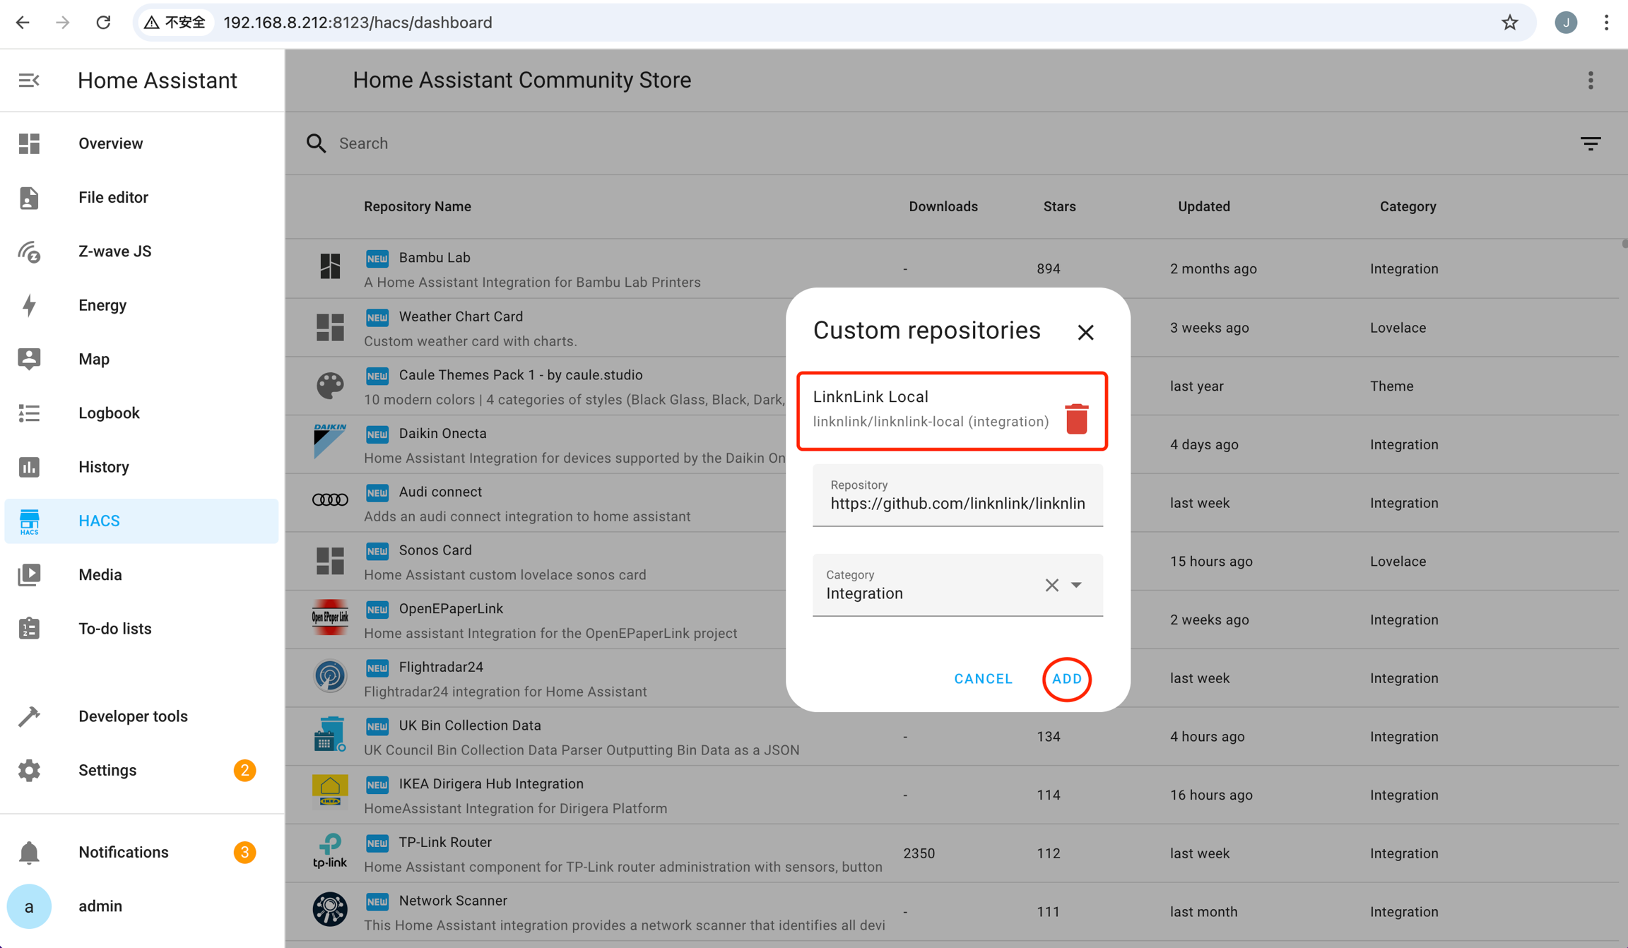Collapse the sidebar with hamburger icon
This screenshot has width=1628, height=948.
click(x=29, y=81)
